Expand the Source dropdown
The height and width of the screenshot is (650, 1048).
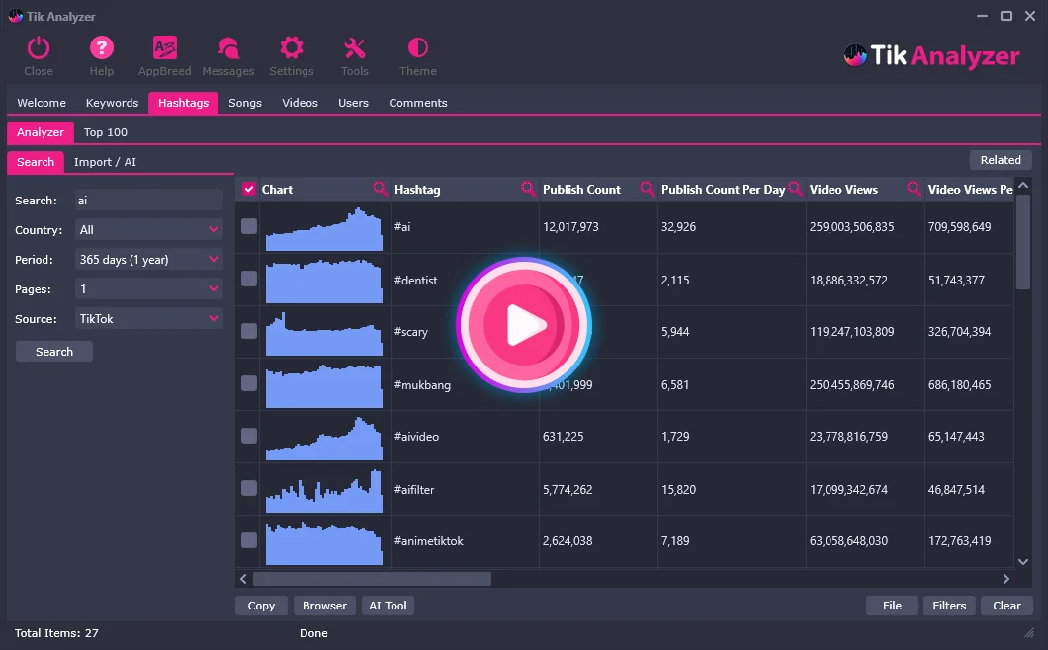pos(149,319)
